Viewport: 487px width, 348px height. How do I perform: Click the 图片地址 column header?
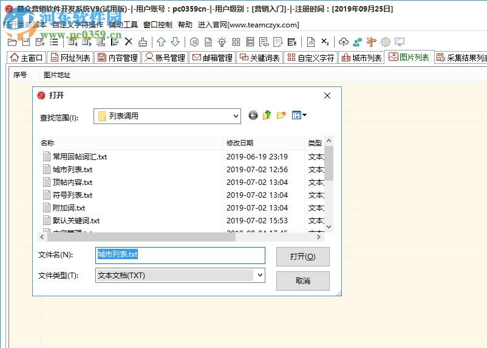57,75
